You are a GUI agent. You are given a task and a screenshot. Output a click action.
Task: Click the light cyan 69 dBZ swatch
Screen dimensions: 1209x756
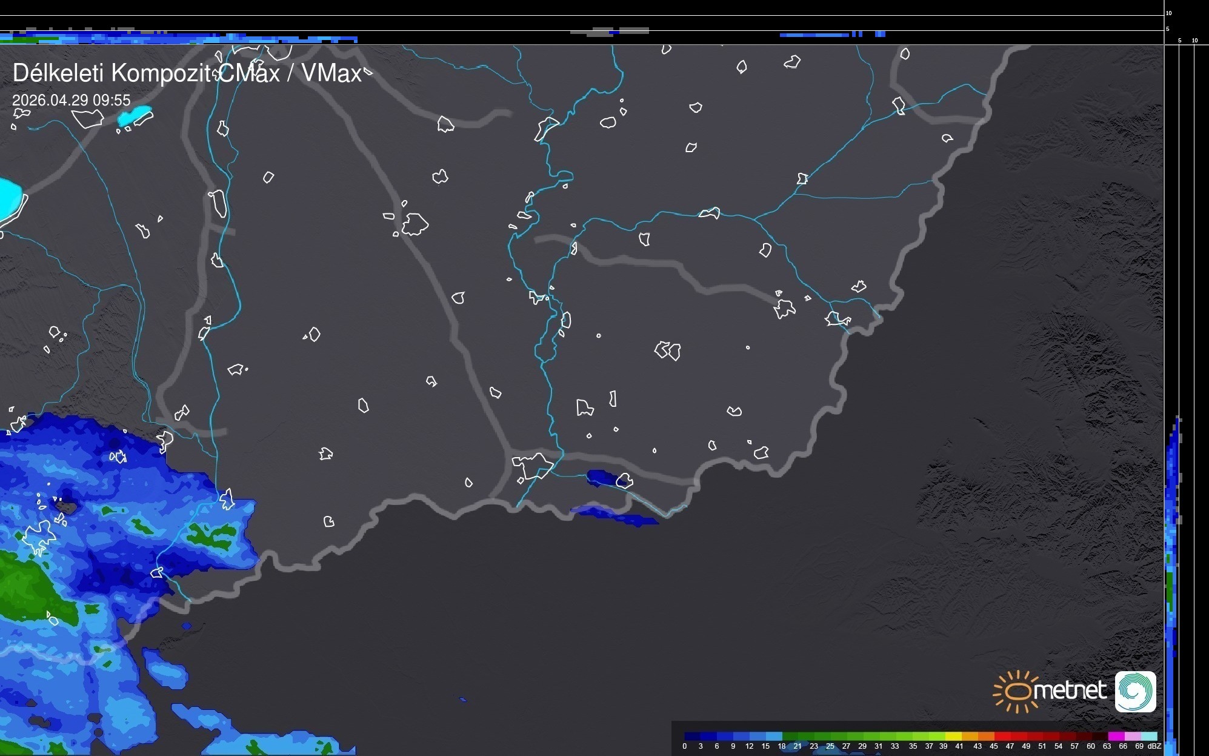[1148, 737]
